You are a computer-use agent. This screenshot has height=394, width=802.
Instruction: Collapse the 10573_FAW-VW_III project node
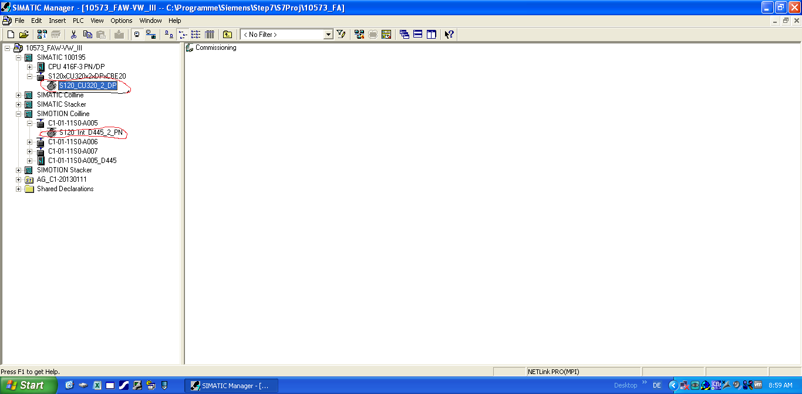point(7,48)
